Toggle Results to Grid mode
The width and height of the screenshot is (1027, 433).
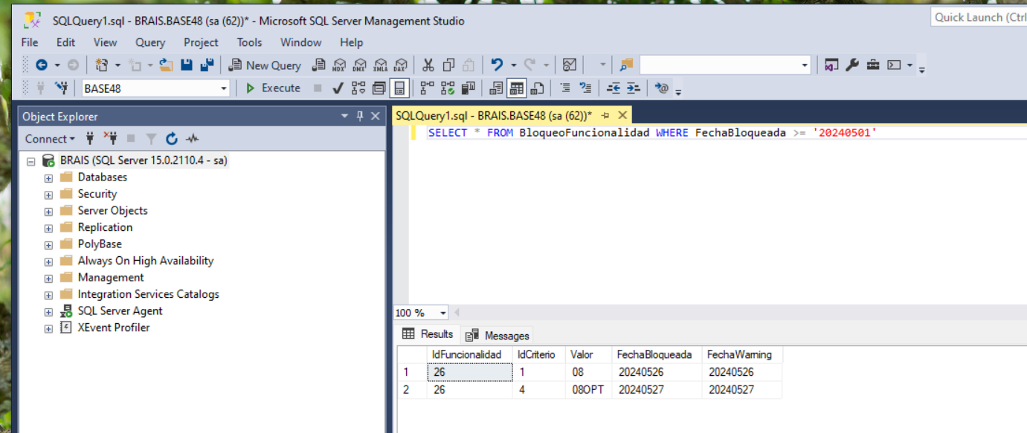pos(517,88)
